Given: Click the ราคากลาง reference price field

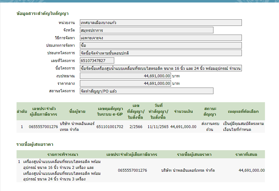Looking at the screenshot, I should [125, 84].
